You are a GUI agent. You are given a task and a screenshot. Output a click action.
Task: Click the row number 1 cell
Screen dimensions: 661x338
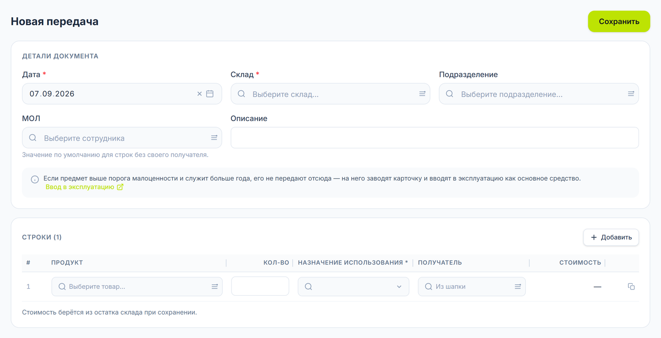[x=28, y=287]
